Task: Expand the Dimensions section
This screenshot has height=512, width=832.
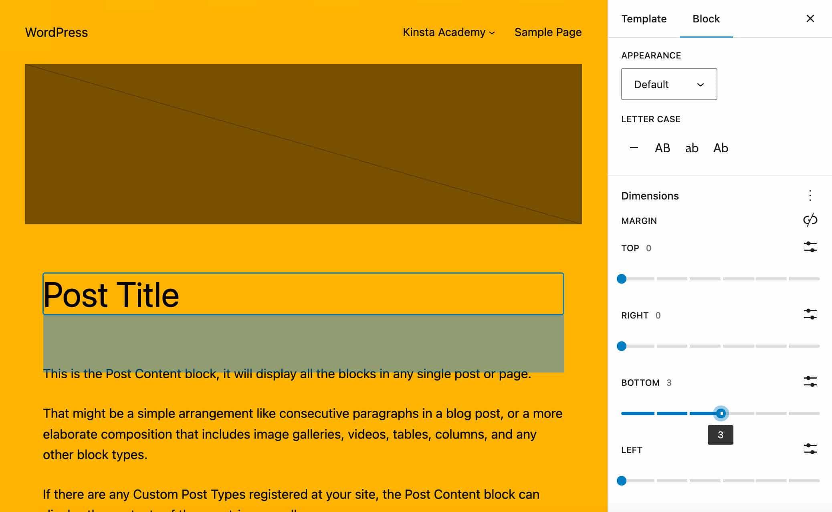Action: [x=650, y=196]
